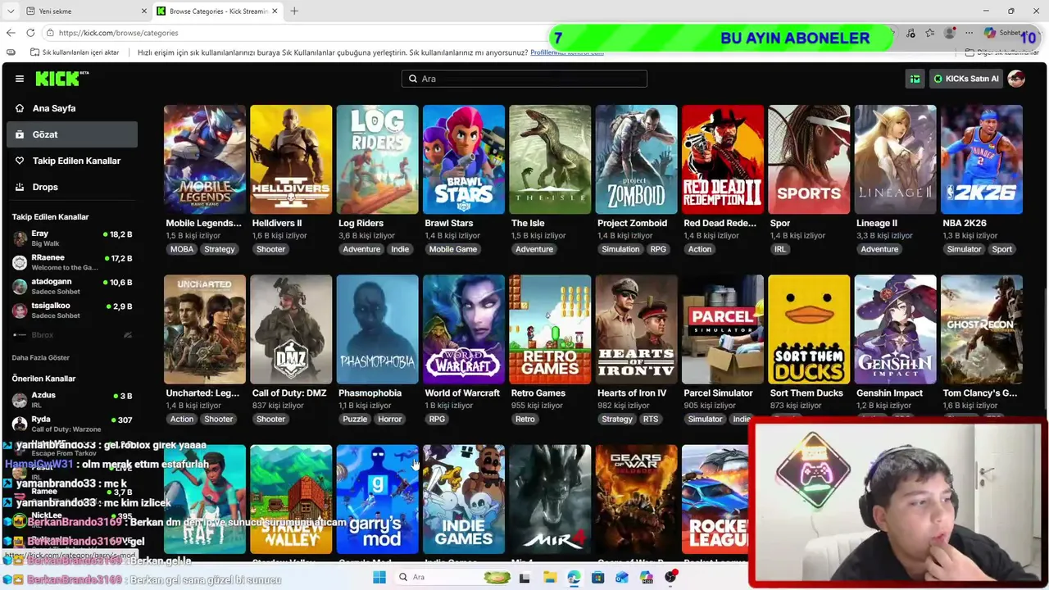This screenshot has width=1049, height=590.
Task: Open the Parcel Simulator category cover
Action: 723,329
